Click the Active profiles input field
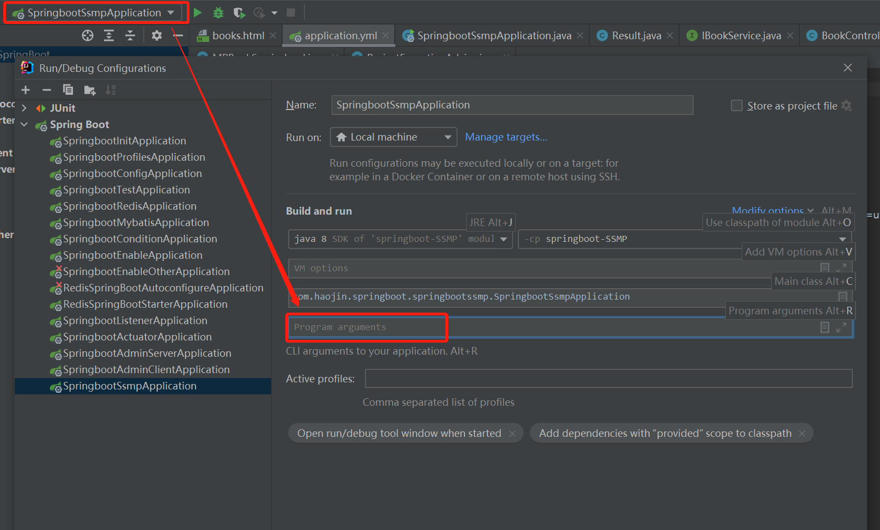 pos(608,379)
